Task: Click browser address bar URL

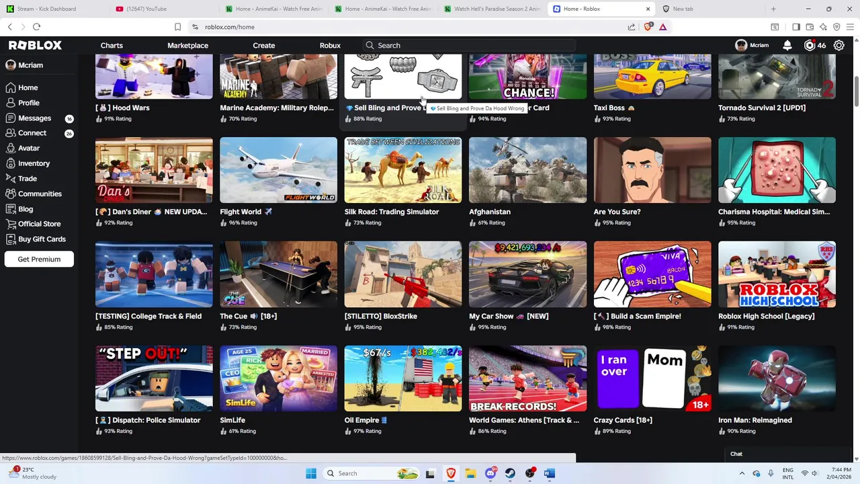Action: tap(230, 27)
